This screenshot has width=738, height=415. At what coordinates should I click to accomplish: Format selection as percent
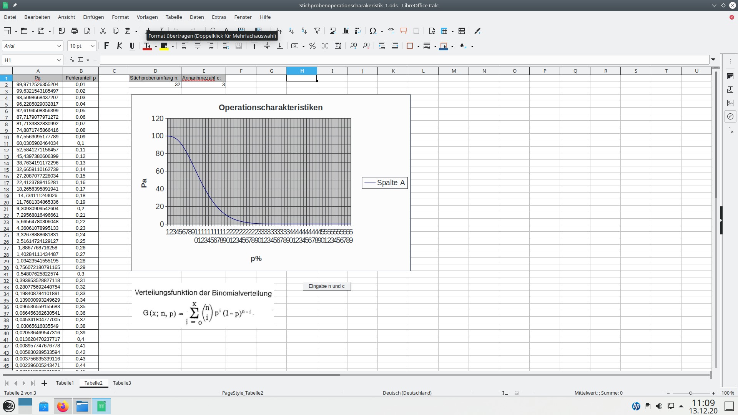[x=312, y=46]
